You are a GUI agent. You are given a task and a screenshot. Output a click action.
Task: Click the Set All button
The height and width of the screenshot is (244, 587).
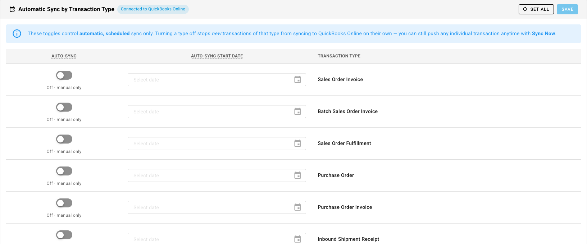[536, 9]
